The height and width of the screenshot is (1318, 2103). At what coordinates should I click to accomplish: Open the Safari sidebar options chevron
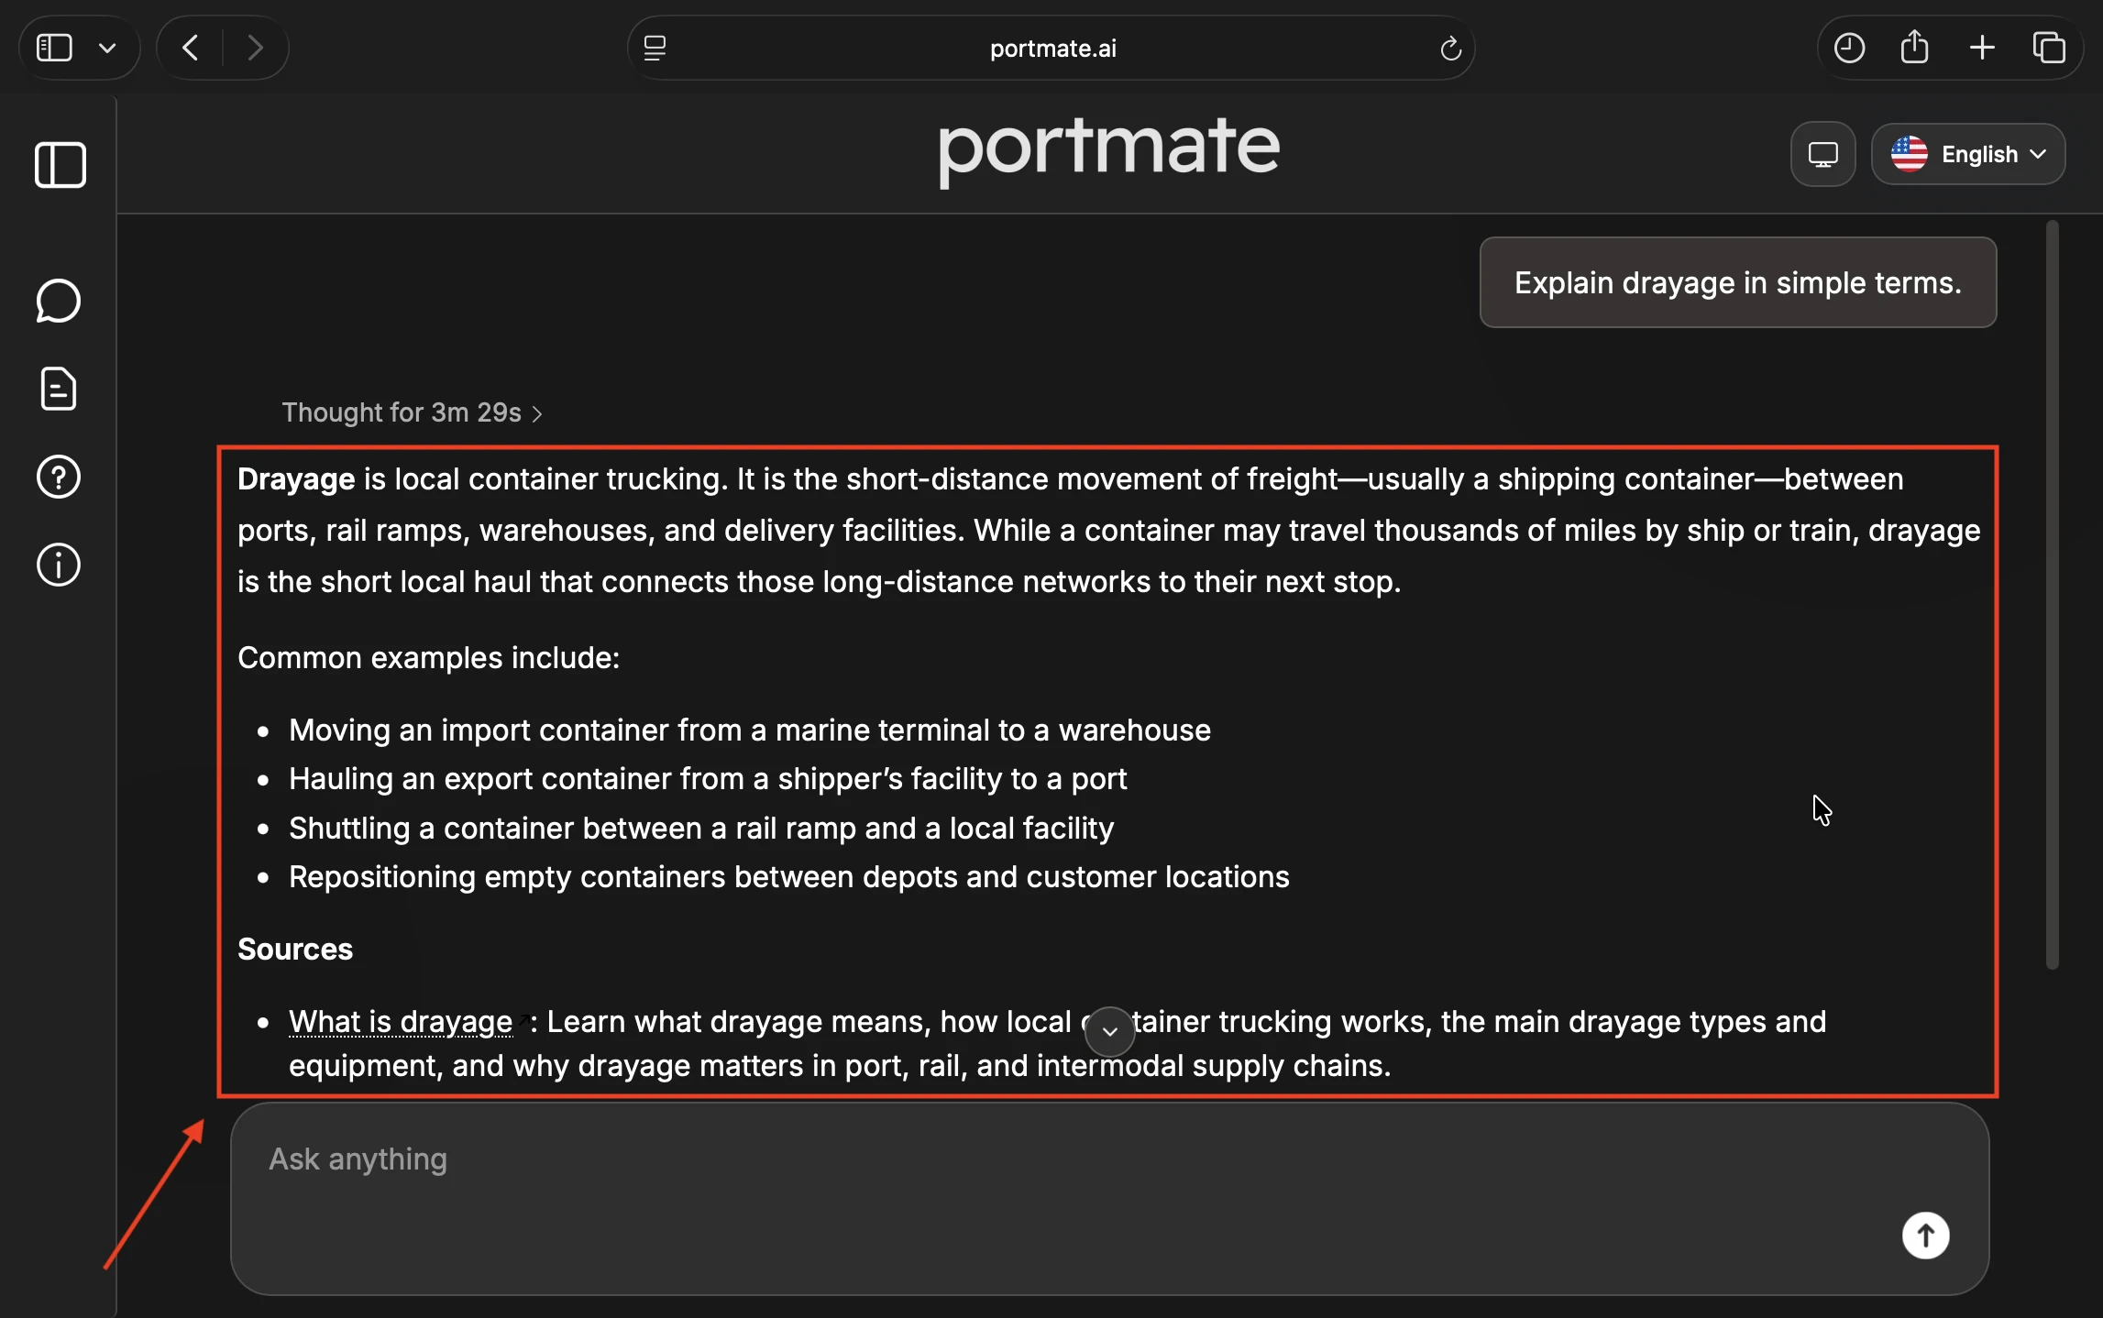pos(107,48)
